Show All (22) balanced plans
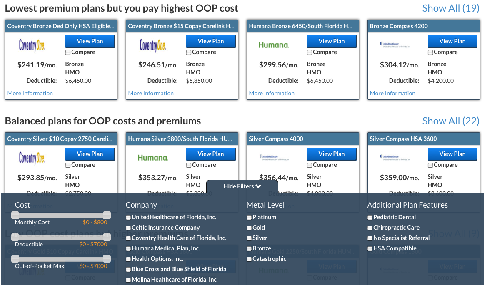487x285 pixels. [451, 121]
